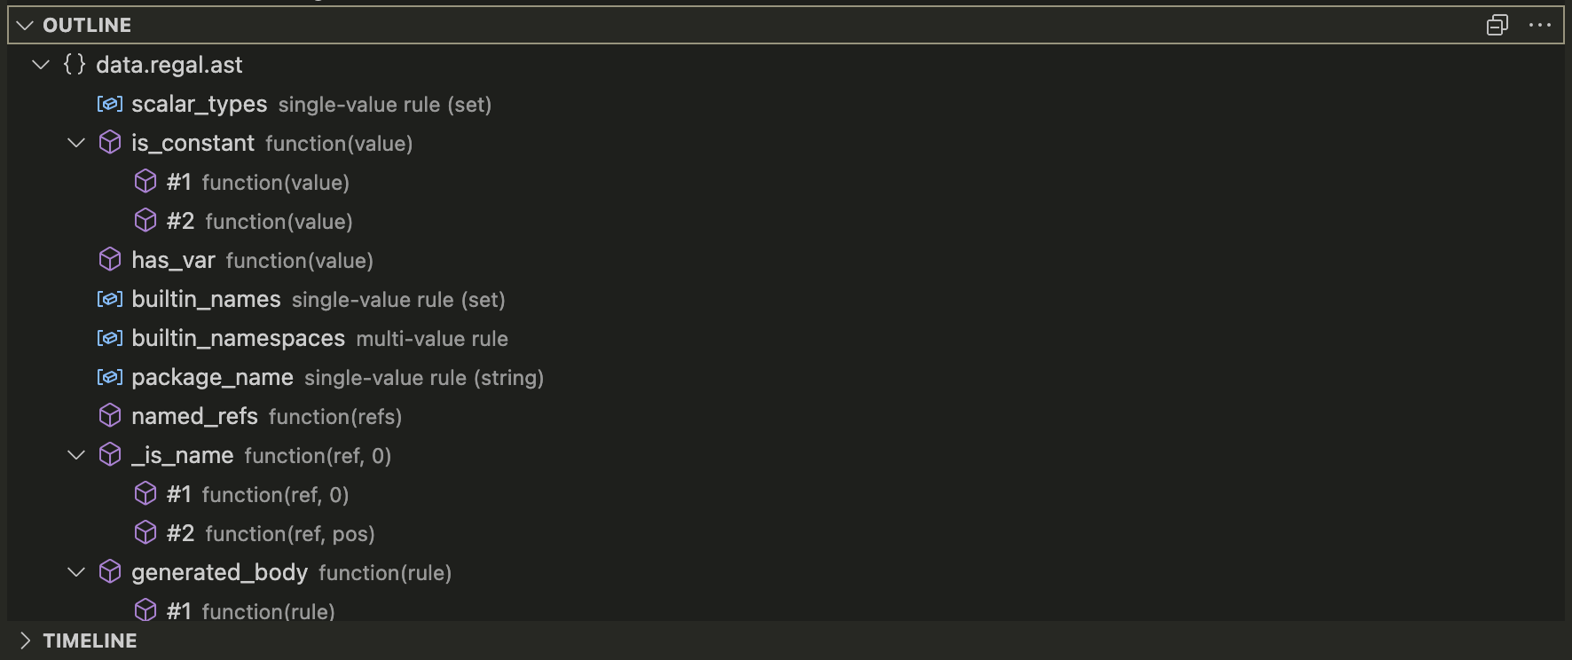
Task: Expand the TIMELINE section
Action: click(x=25, y=640)
